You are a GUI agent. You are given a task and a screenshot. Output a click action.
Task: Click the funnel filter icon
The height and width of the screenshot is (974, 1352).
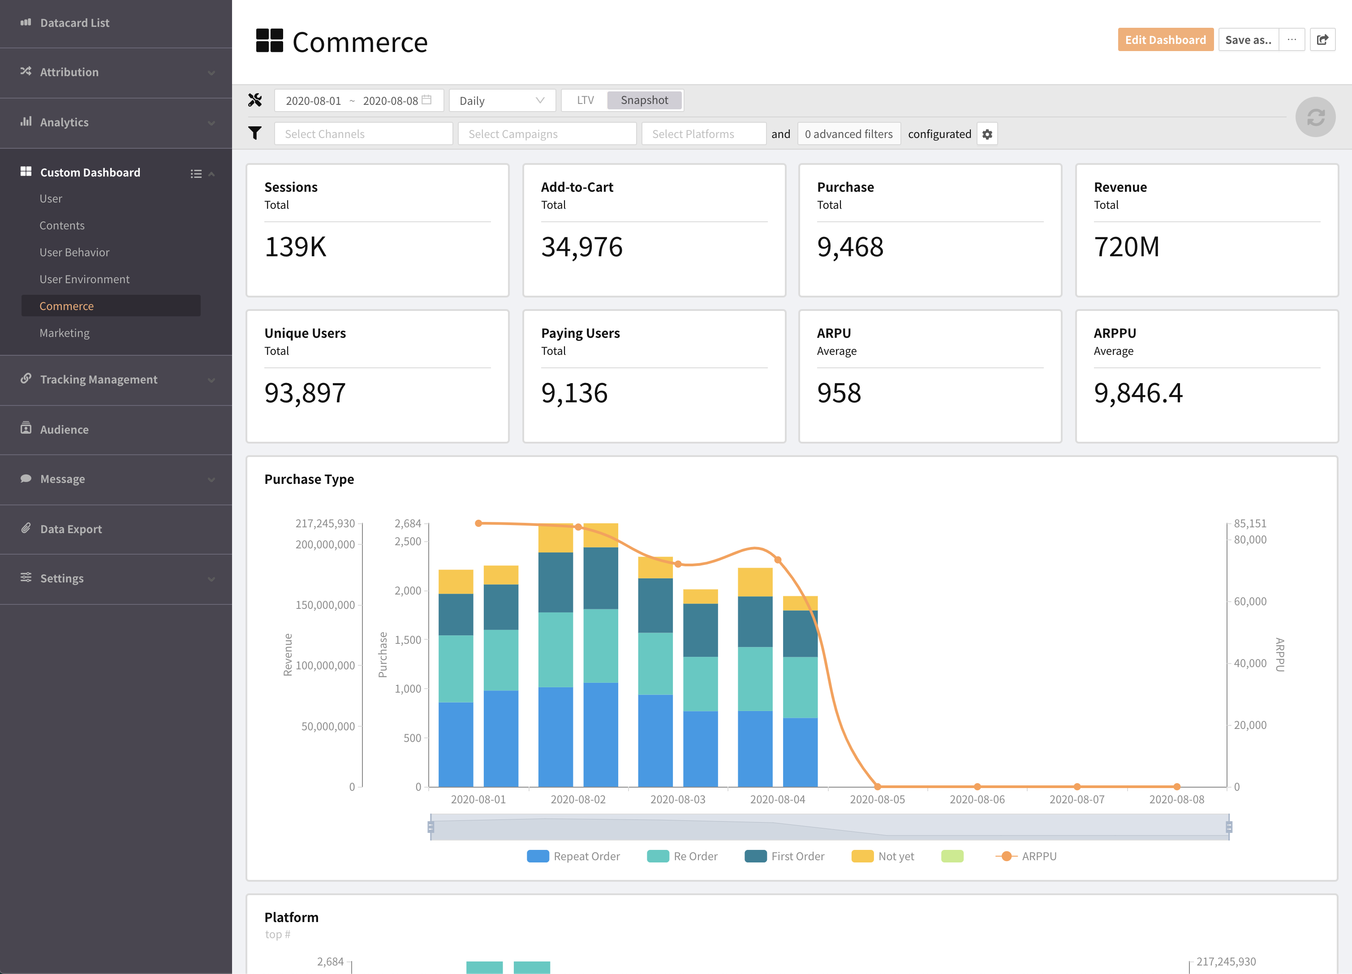point(255,134)
